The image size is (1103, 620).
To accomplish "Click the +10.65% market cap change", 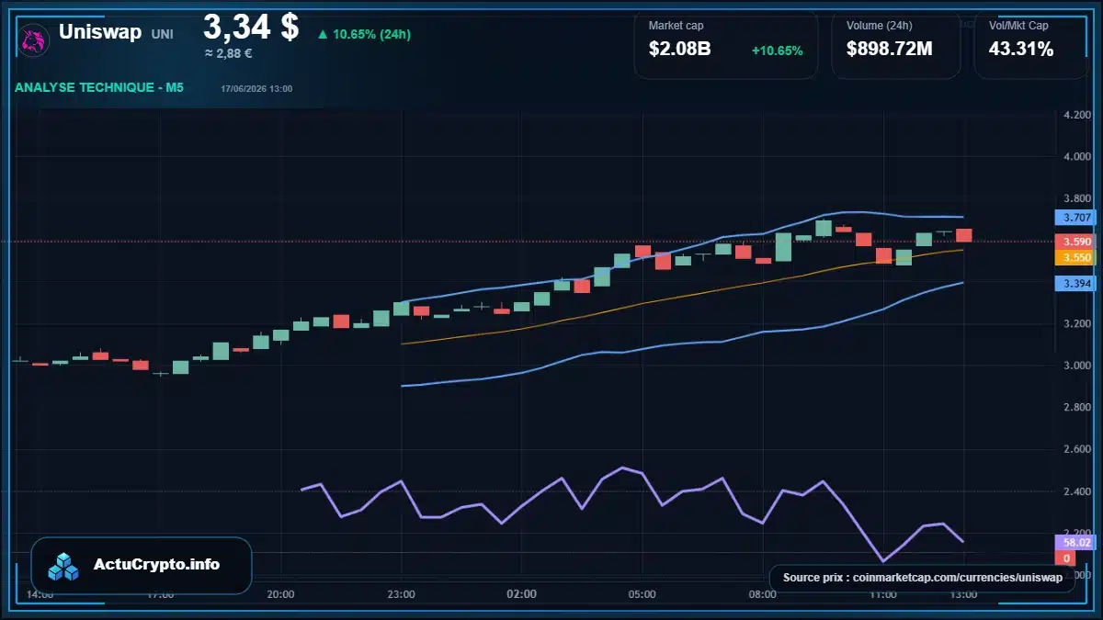I will click(777, 50).
